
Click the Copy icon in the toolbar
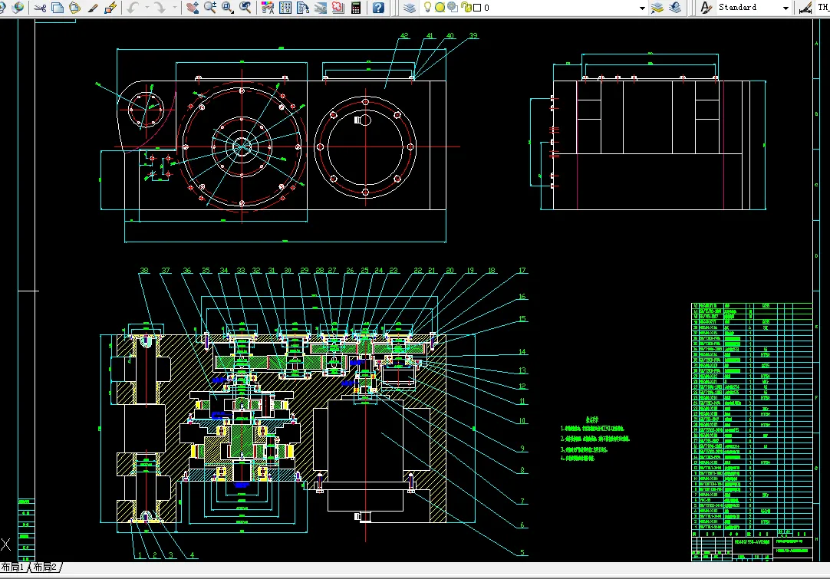click(x=58, y=8)
